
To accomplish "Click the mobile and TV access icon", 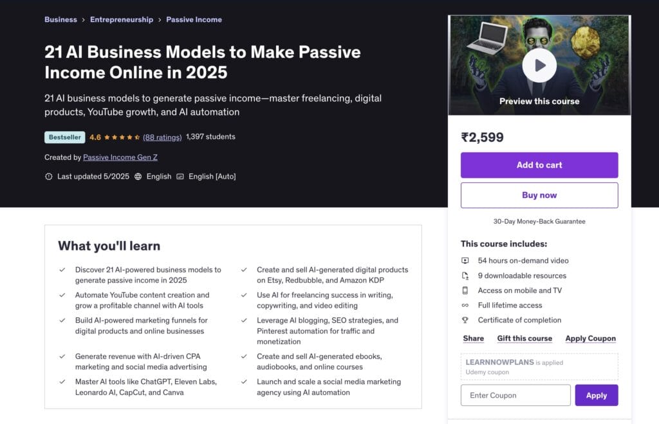I will tap(465, 290).
